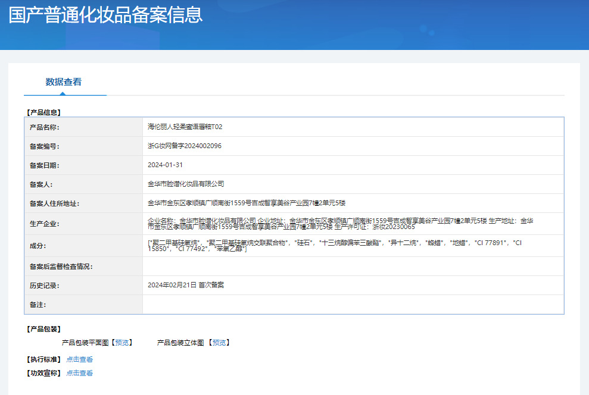Click product name value 海伦丽人轻柔蜜语唇釉T02
589x395 pixels.
coord(185,127)
